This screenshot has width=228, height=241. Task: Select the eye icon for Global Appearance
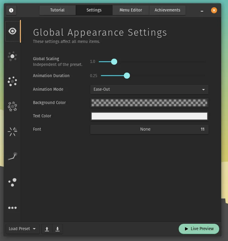tap(12, 31)
